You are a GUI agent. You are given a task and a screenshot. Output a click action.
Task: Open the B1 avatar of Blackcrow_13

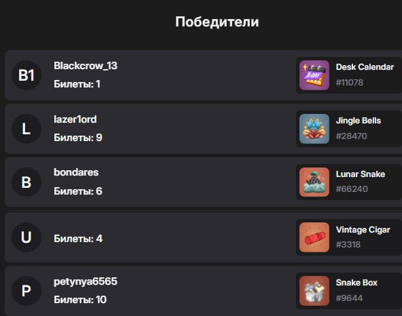pos(26,75)
